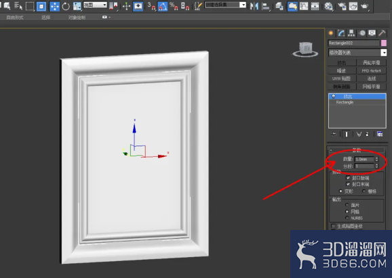Switch to the Utilities hammer tab
Viewport: 392px width, 278px height.
click(x=382, y=33)
